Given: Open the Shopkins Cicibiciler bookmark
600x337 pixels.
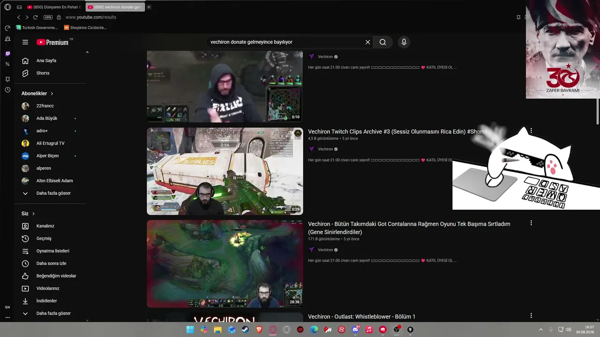Looking at the screenshot, I should [x=85, y=28].
